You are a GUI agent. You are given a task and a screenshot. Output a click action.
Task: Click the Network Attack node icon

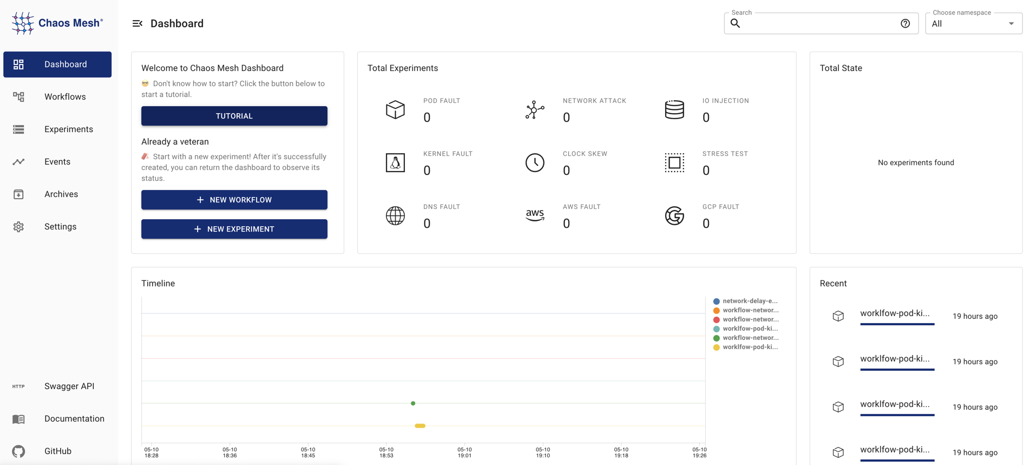[x=535, y=110]
